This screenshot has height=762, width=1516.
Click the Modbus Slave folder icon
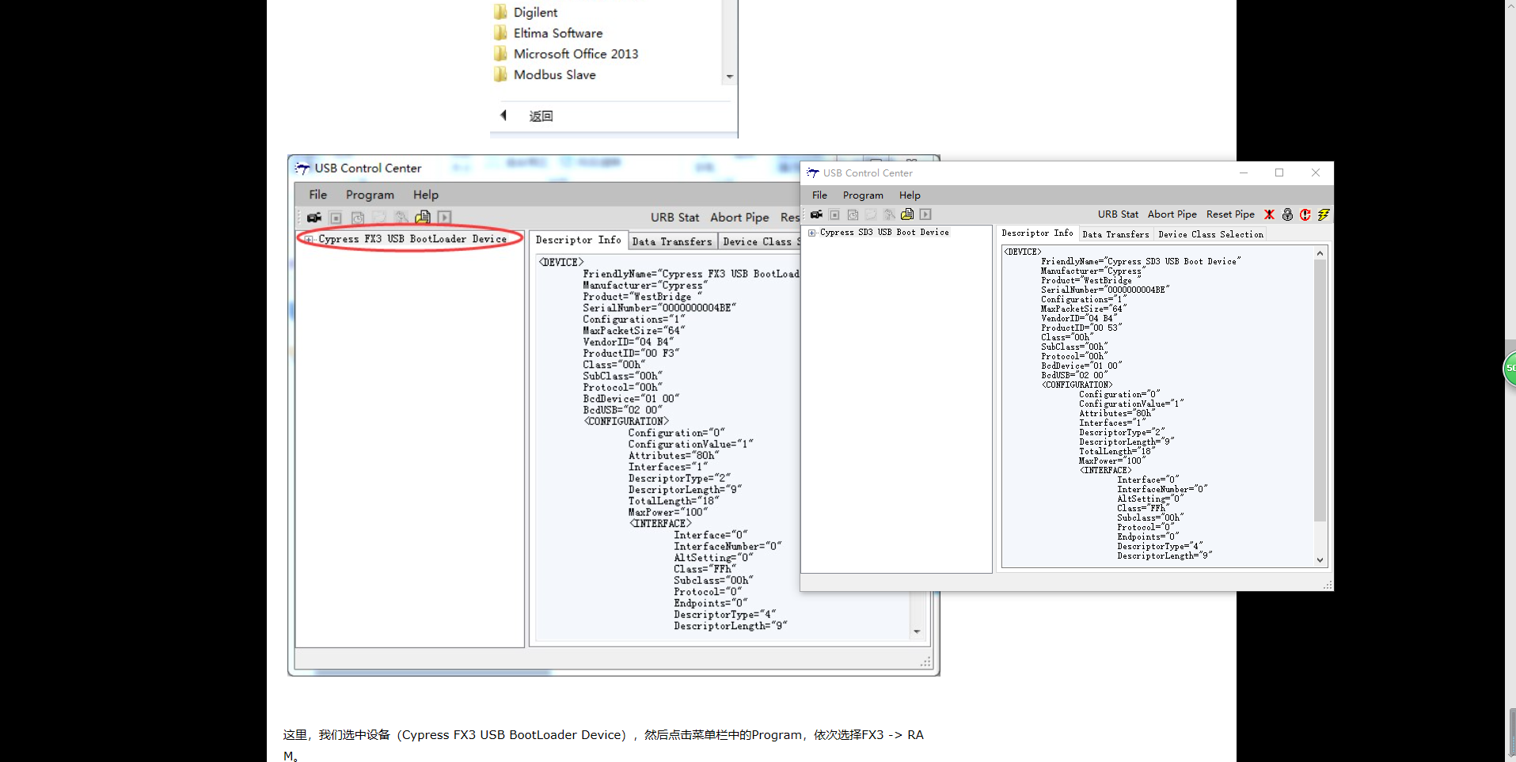pyautogui.click(x=500, y=74)
